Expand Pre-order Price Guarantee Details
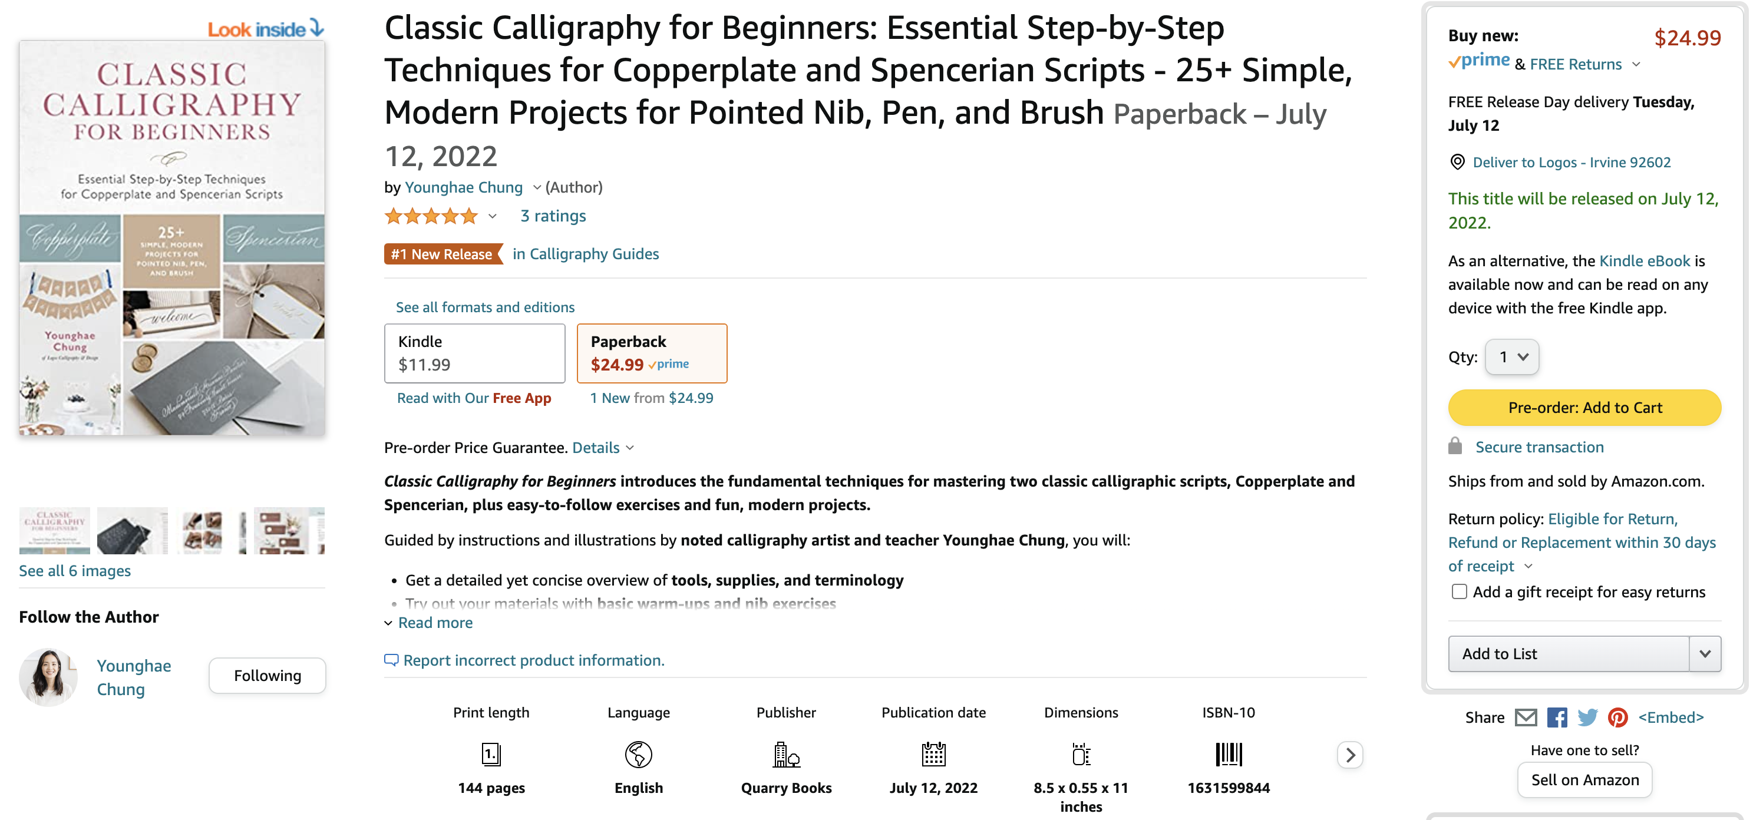 [602, 448]
